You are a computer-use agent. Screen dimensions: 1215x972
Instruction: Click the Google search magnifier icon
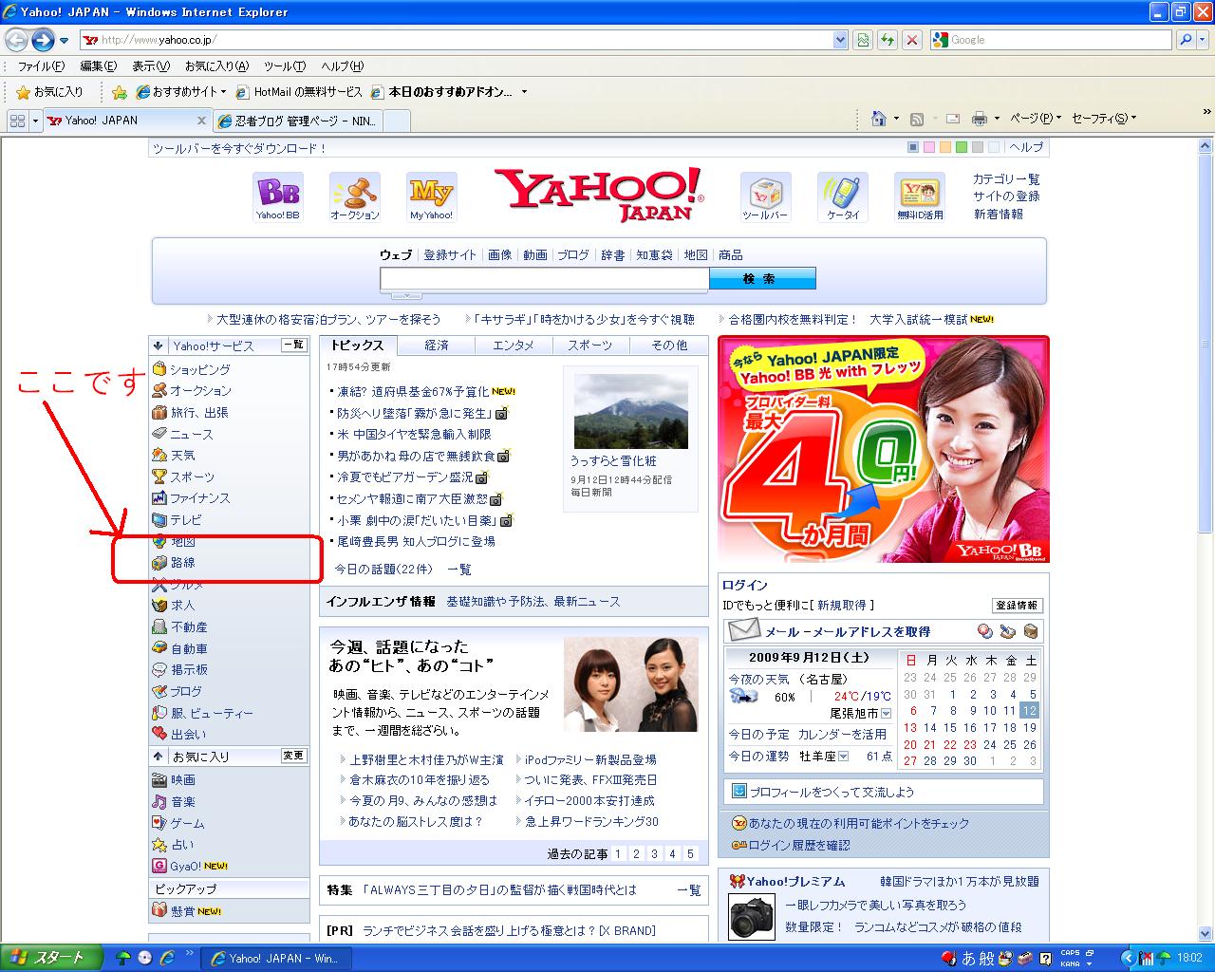[1185, 40]
